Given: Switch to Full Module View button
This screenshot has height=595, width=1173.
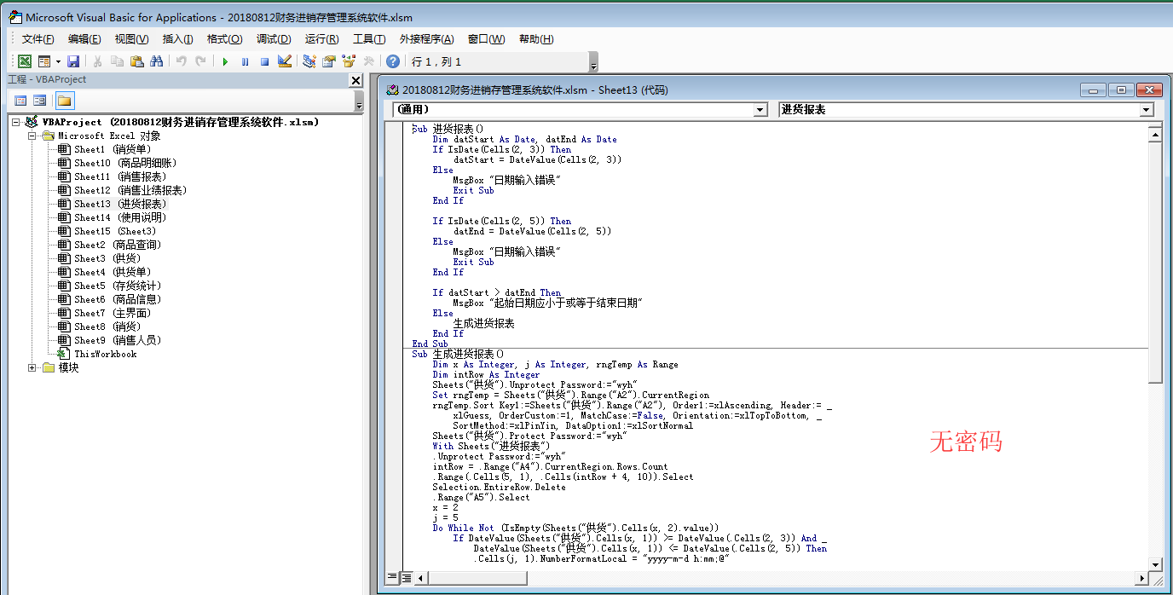Looking at the screenshot, I should coord(407,578).
